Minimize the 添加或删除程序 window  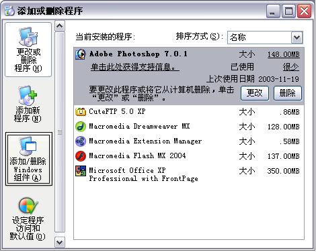[273, 11]
